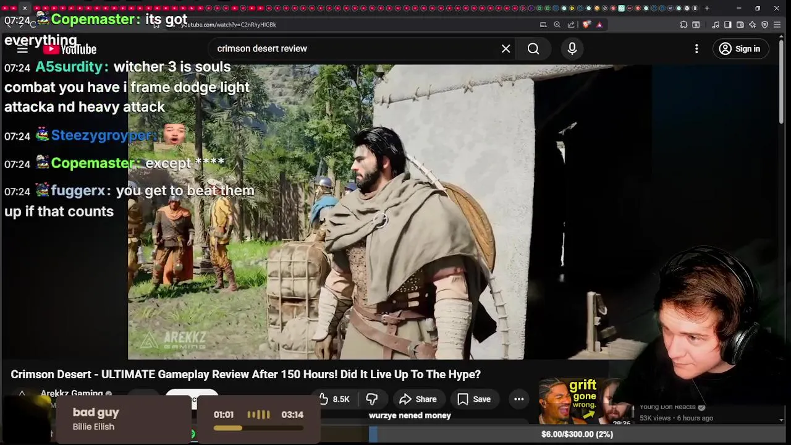Viewport: 791px width, 445px height.
Task: Click the cast/install screen icon in address bar
Action: [x=543, y=25]
